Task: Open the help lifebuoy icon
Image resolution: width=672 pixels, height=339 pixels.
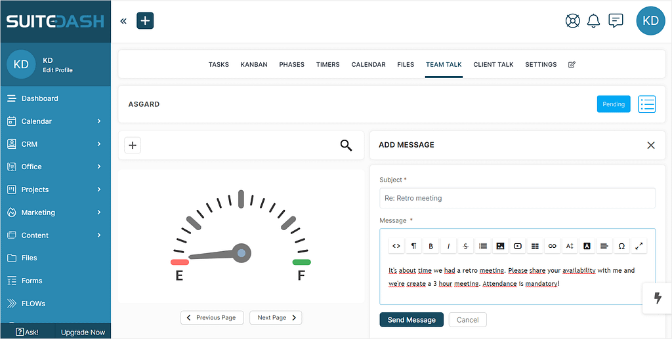Action: click(x=572, y=20)
